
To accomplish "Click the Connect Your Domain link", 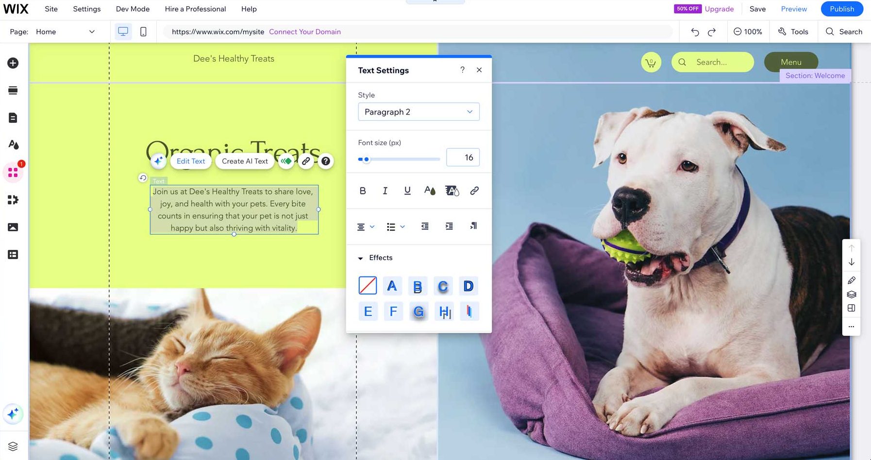I will 304,32.
